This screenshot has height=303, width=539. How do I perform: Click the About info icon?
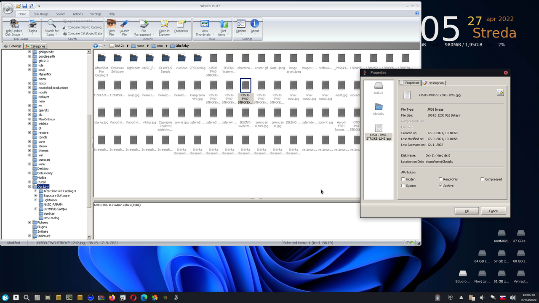255,24
